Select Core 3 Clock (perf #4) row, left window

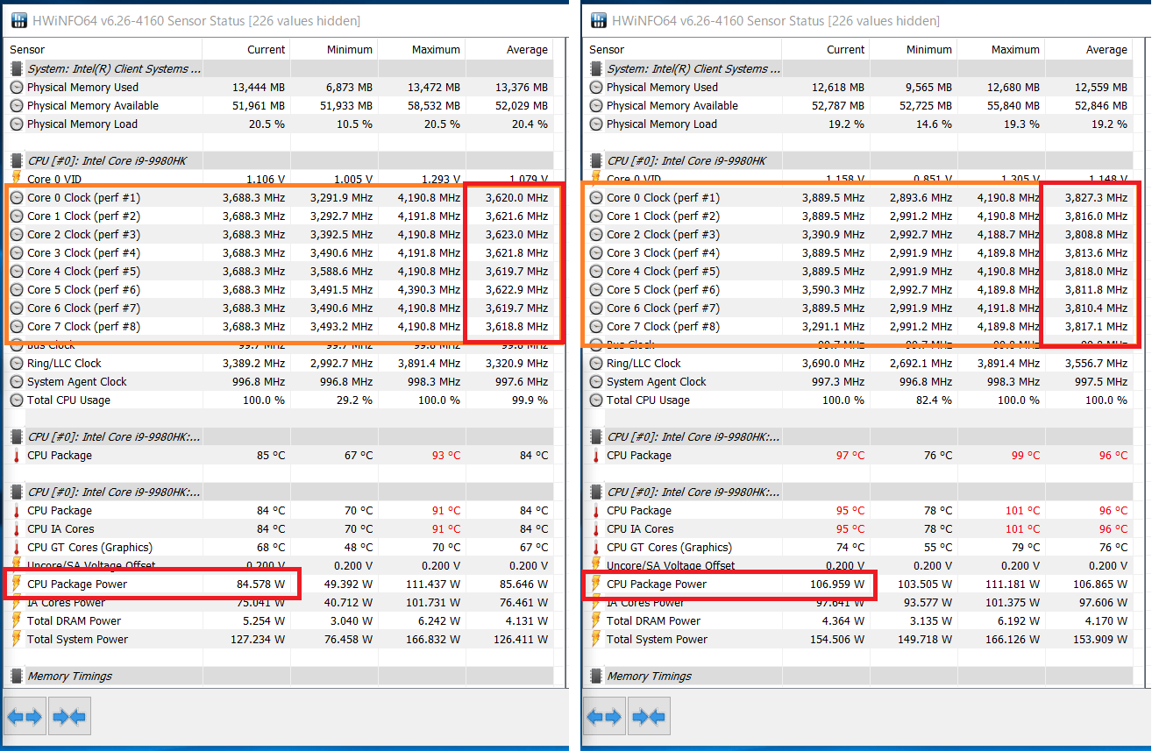[279, 253]
